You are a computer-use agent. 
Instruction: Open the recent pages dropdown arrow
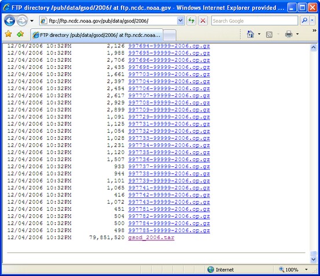32,21
